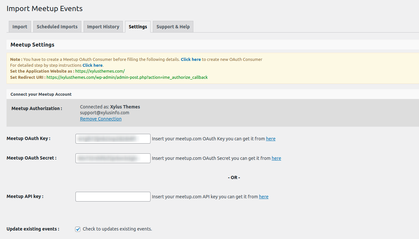
Task: Follow the 'here' link for the OAuth Secret
Action: point(276,158)
